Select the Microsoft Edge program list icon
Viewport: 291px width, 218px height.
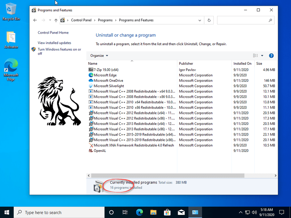[x=91, y=75]
